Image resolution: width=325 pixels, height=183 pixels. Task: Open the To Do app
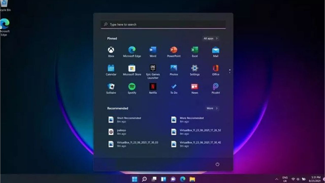coord(174,89)
